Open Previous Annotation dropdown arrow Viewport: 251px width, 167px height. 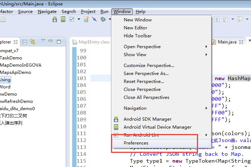point(247,19)
